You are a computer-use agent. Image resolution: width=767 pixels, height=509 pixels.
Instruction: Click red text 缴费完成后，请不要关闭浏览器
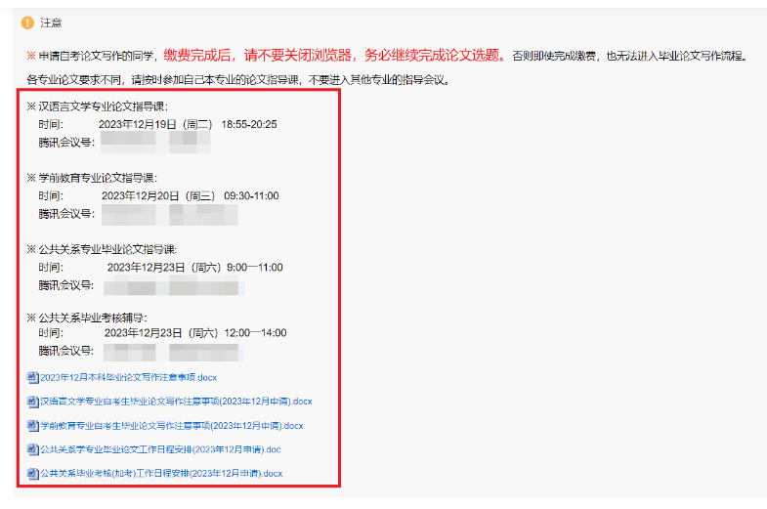pyautogui.click(x=257, y=56)
